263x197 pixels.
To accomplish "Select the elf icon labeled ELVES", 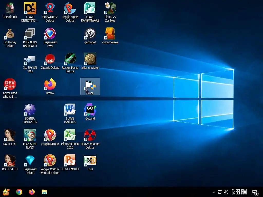I will pos(30,135).
